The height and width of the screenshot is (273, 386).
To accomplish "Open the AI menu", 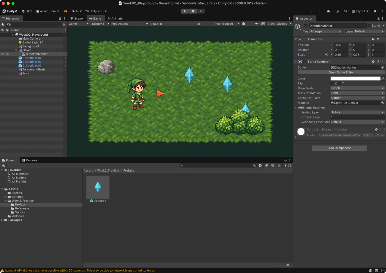I will point(76,11).
